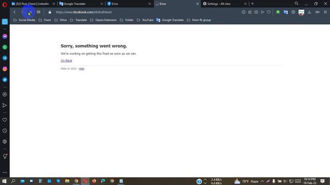Go back using the back arrow
Screen dimensions: 330x185
pos(14,12)
